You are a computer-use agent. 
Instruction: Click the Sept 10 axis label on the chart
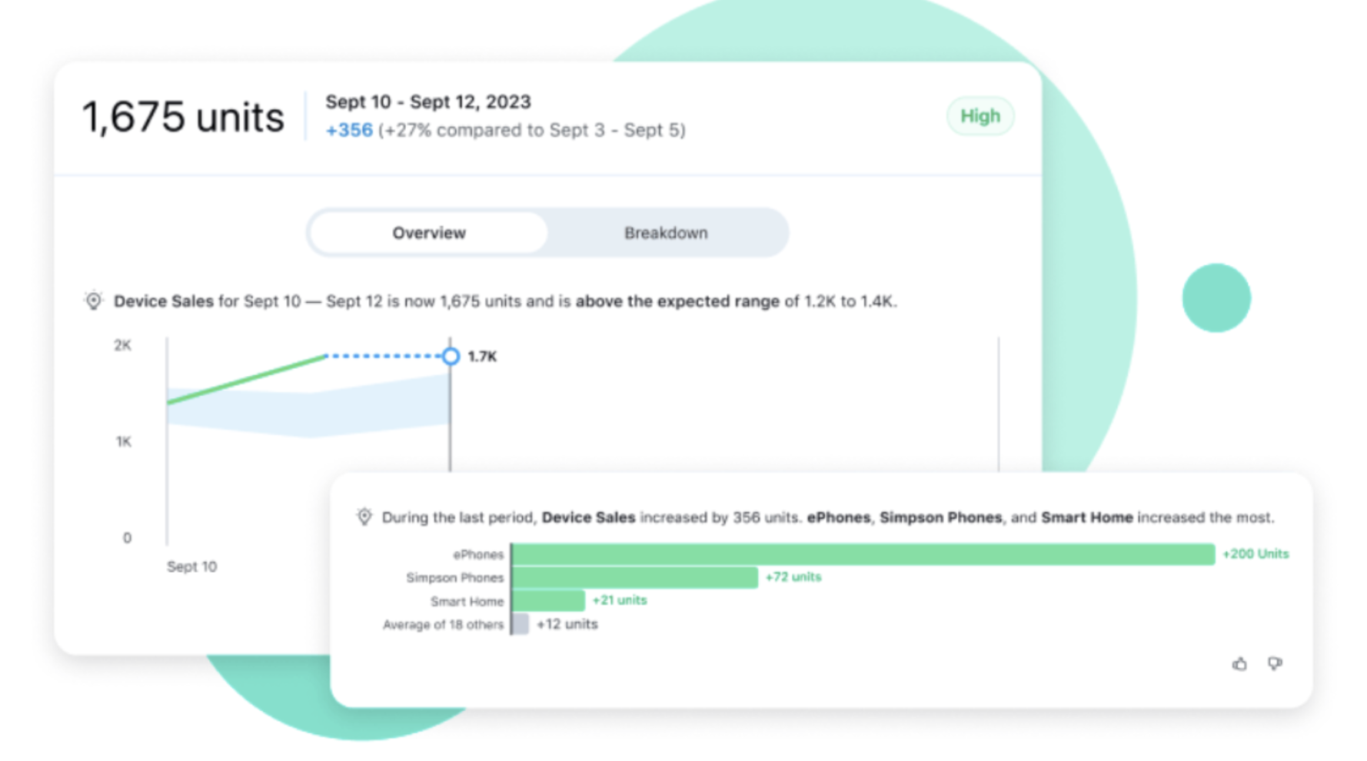click(191, 567)
